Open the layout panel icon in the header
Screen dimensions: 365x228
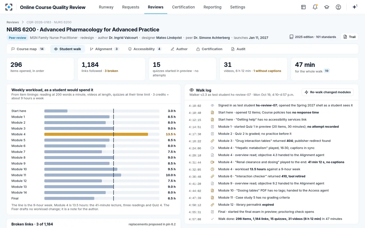pos(303,7)
